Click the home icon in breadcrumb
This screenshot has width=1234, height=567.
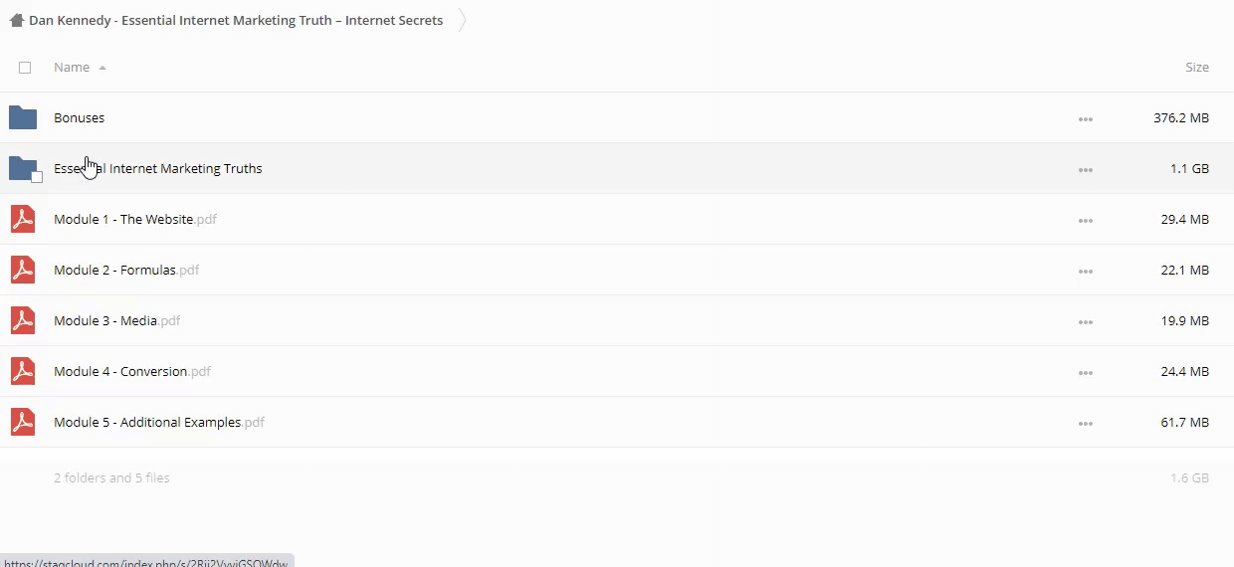[x=16, y=20]
